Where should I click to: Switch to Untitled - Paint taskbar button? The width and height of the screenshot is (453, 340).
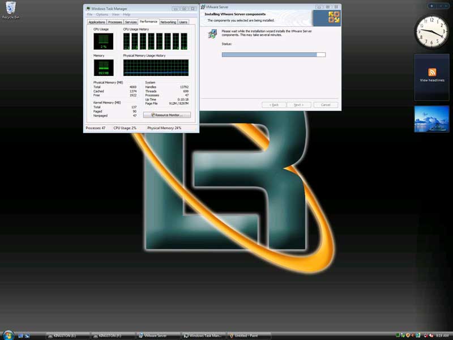249,335
